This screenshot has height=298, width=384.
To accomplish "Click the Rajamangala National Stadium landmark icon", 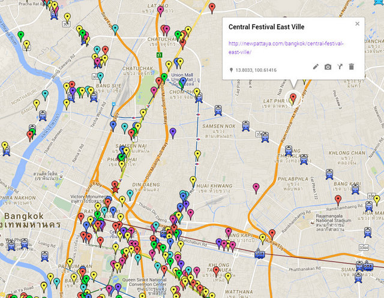I will [x=312, y=222].
